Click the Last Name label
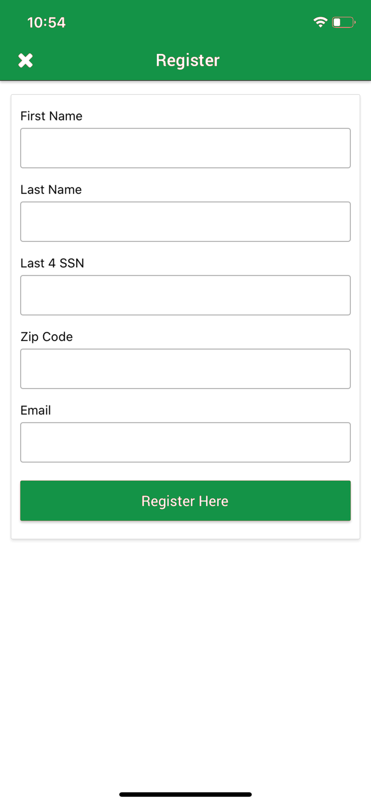This screenshot has height=804, width=371. tap(51, 189)
